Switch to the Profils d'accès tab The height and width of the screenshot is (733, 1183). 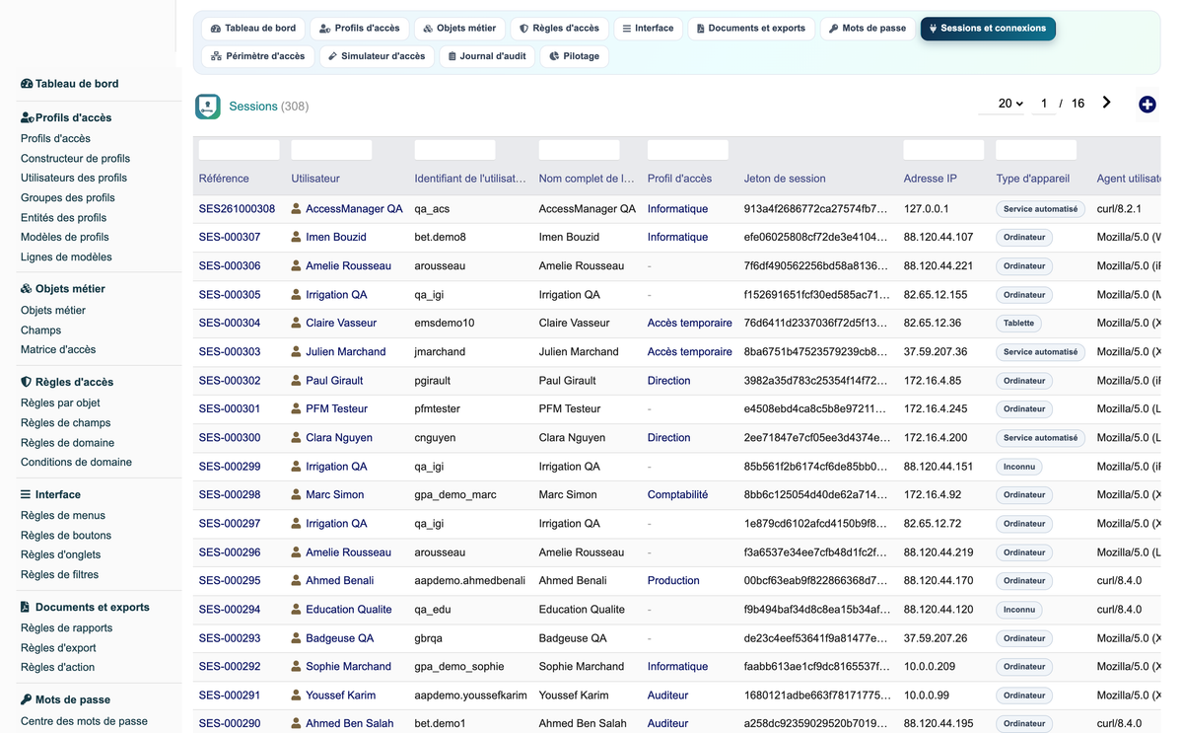[360, 29]
